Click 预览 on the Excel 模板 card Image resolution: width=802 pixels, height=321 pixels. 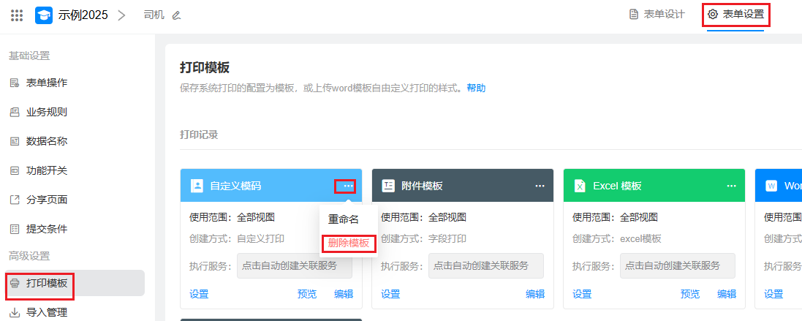tap(690, 294)
